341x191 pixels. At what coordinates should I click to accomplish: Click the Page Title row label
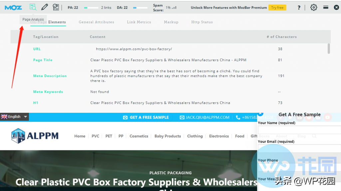pos(43,60)
